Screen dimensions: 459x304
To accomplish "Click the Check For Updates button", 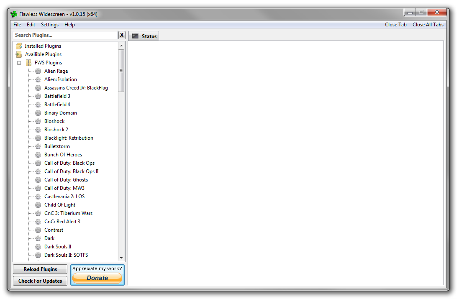I will pyautogui.click(x=40, y=281).
